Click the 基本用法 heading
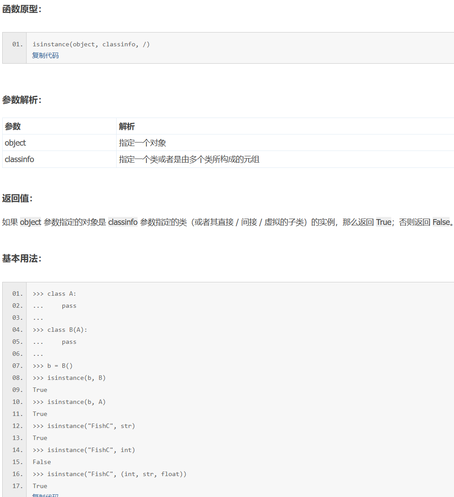The height and width of the screenshot is (497, 454). [x=20, y=257]
